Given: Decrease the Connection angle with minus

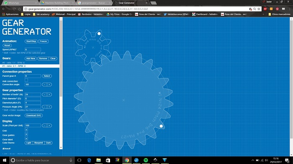Looking at the screenshot, I should coord(44,85).
